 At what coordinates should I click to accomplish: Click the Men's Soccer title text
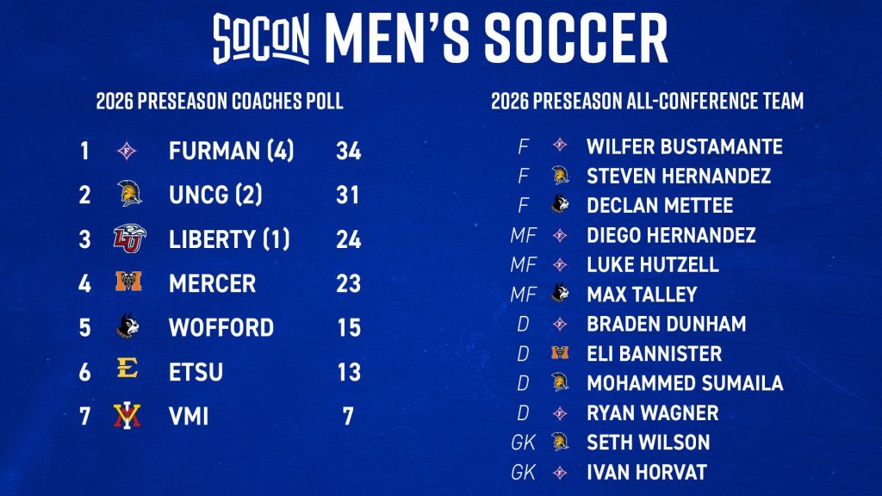[x=496, y=38]
